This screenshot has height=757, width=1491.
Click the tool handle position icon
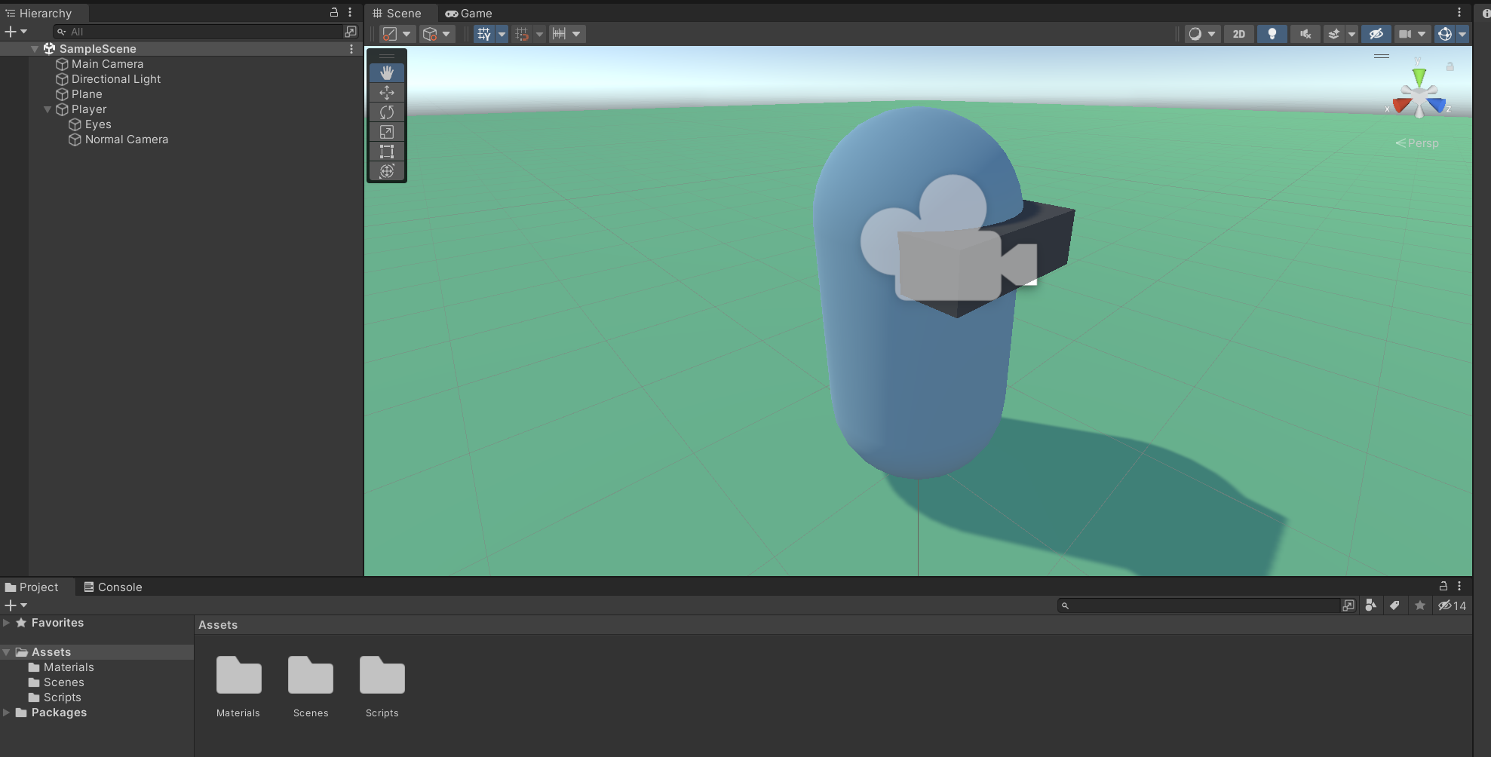[389, 34]
